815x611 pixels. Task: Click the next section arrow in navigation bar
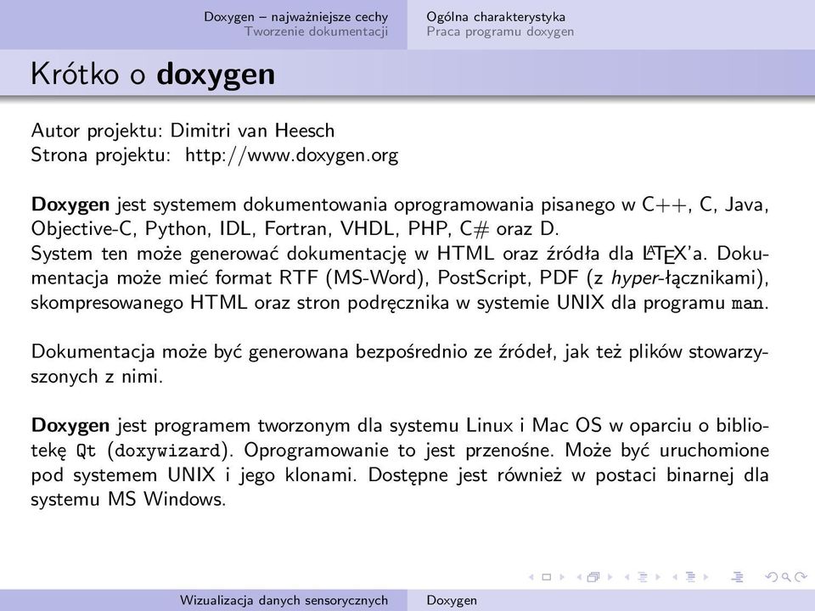[705, 577]
